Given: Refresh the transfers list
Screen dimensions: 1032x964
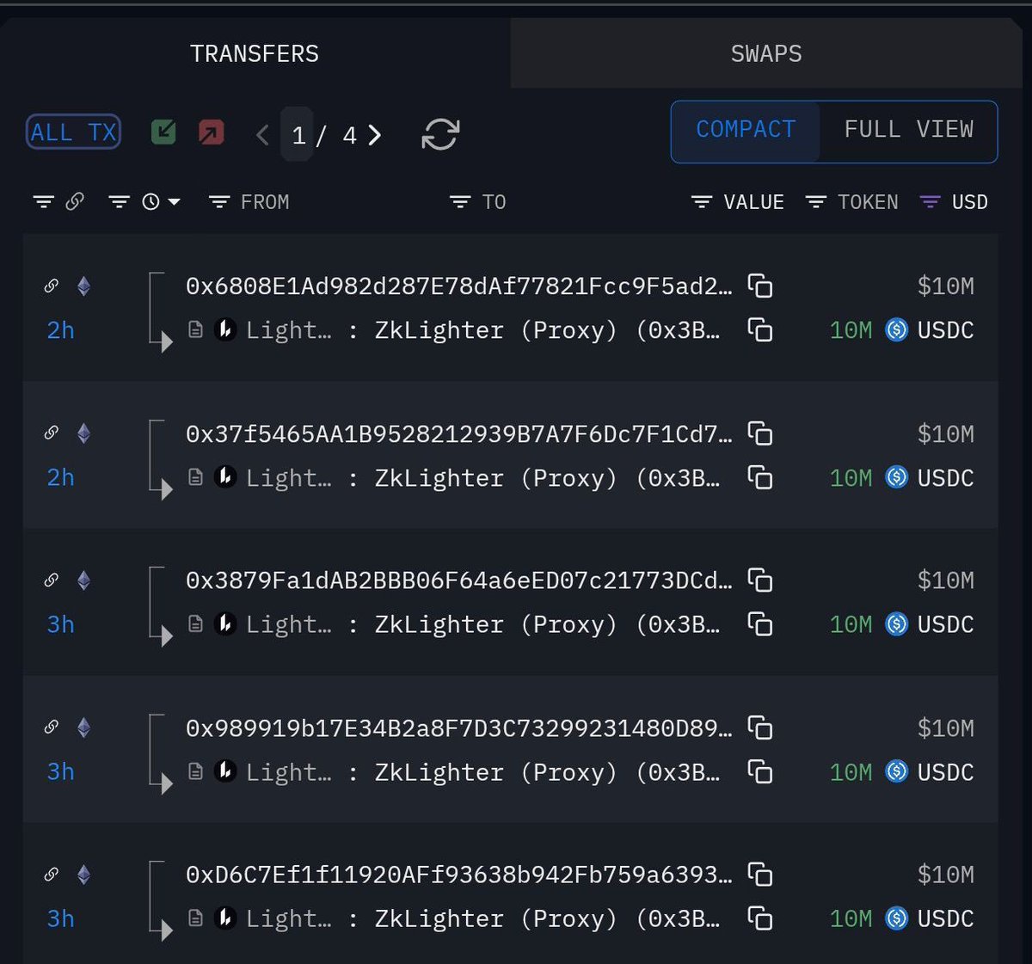Looking at the screenshot, I should pyautogui.click(x=440, y=134).
